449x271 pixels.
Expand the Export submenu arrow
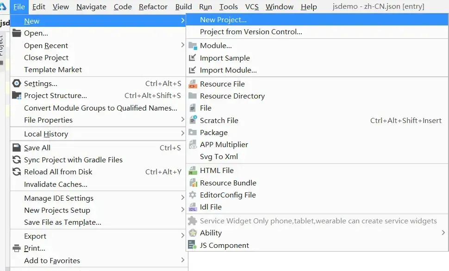182,235
